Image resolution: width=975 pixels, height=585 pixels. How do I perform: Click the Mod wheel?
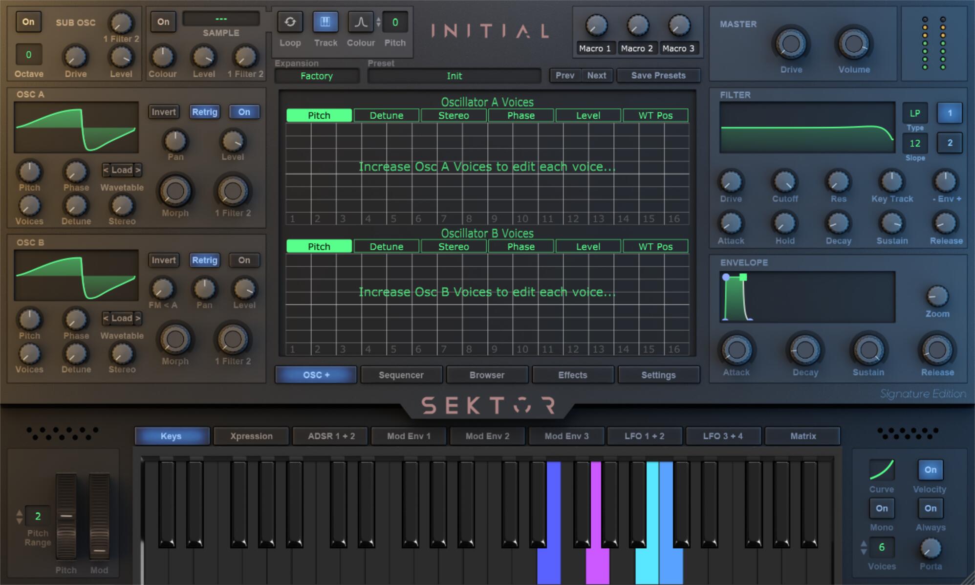click(x=99, y=516)
